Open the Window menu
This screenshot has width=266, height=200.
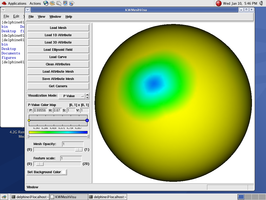55,17
